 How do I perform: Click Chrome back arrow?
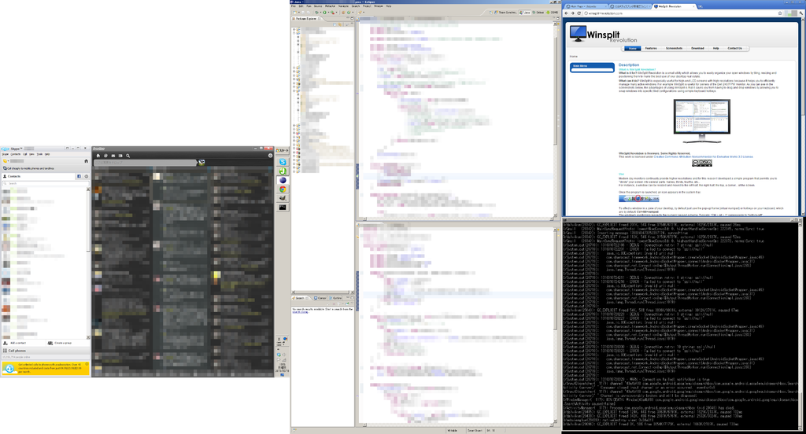click(x=567, y=13)
